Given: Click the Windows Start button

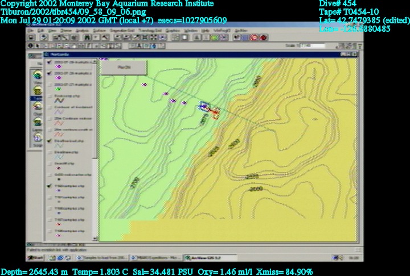Looking at the screenshot, I should click(x=33, y=257).
